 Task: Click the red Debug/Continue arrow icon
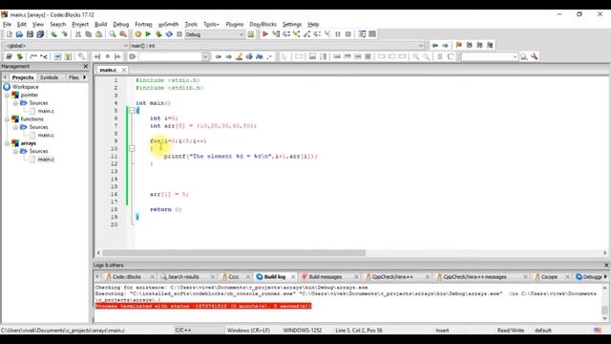pos(265,34)
